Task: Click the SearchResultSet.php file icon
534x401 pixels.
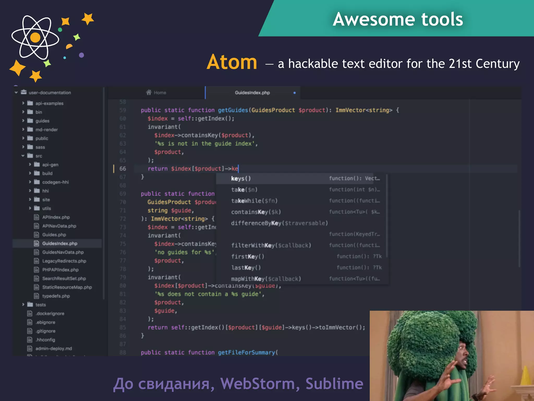Action: coord(37,278)
